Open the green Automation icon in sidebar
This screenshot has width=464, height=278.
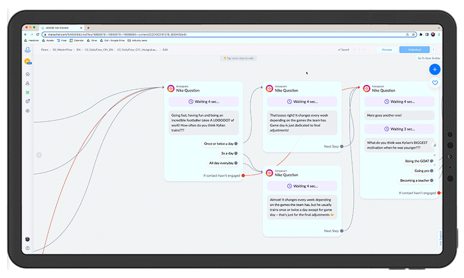click(x=27, y=93)
